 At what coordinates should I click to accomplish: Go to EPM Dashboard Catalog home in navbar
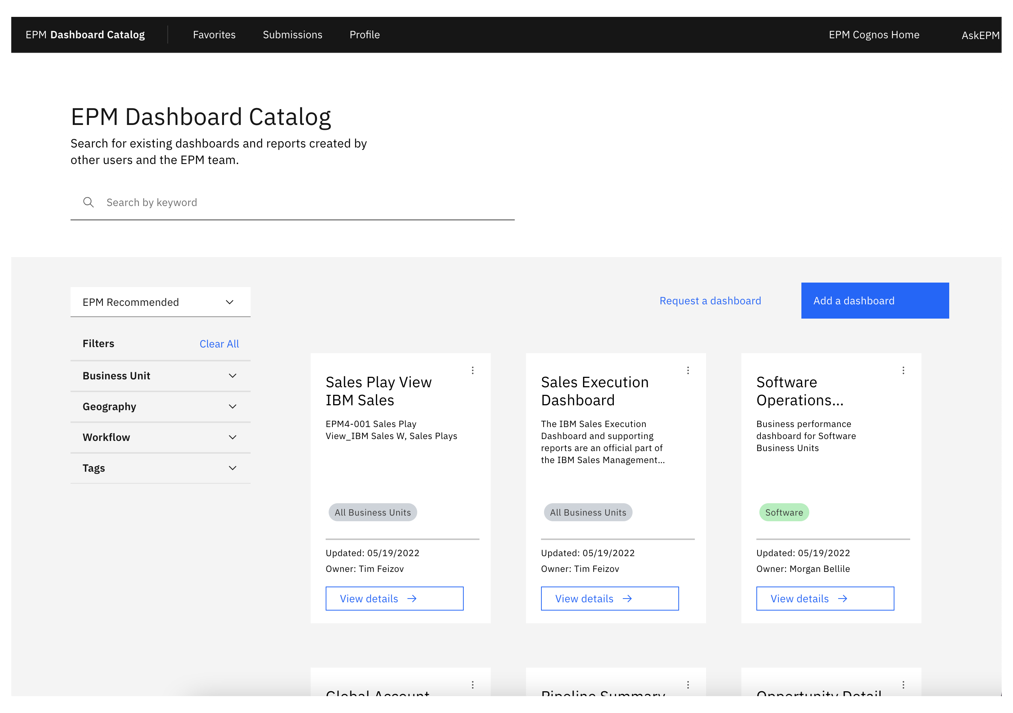pos(85,35)
